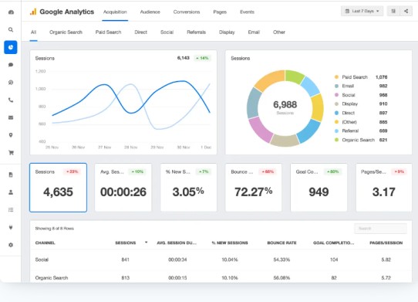Click the Organic Search legend color dot
Screen dimensions: 418x302
336,140
